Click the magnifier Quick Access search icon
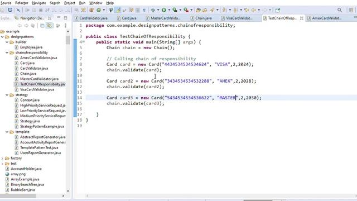Screen dimensions: 357x201 [x=340, y=10]
